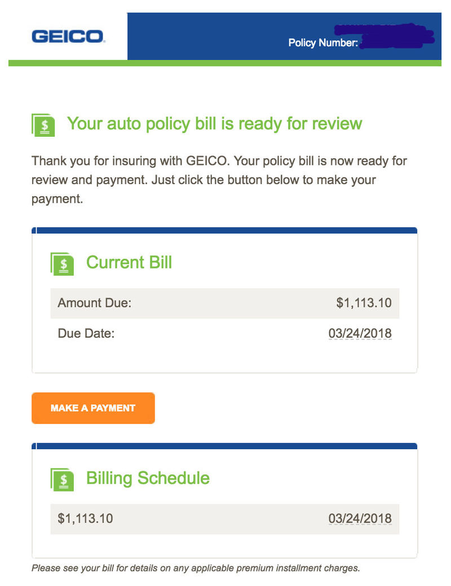Click the Current Bill section title
This screenshot has height=586, width=451.
point(129,262)
